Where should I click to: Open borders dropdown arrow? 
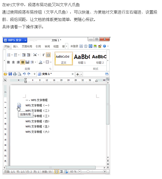pyautogui.click(x=51, y=62)
